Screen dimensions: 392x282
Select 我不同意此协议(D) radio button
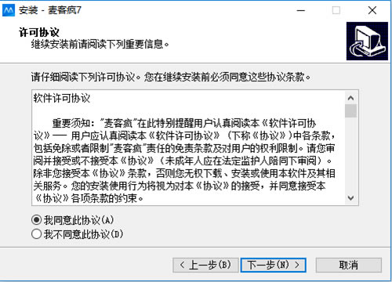coord(36,234)
